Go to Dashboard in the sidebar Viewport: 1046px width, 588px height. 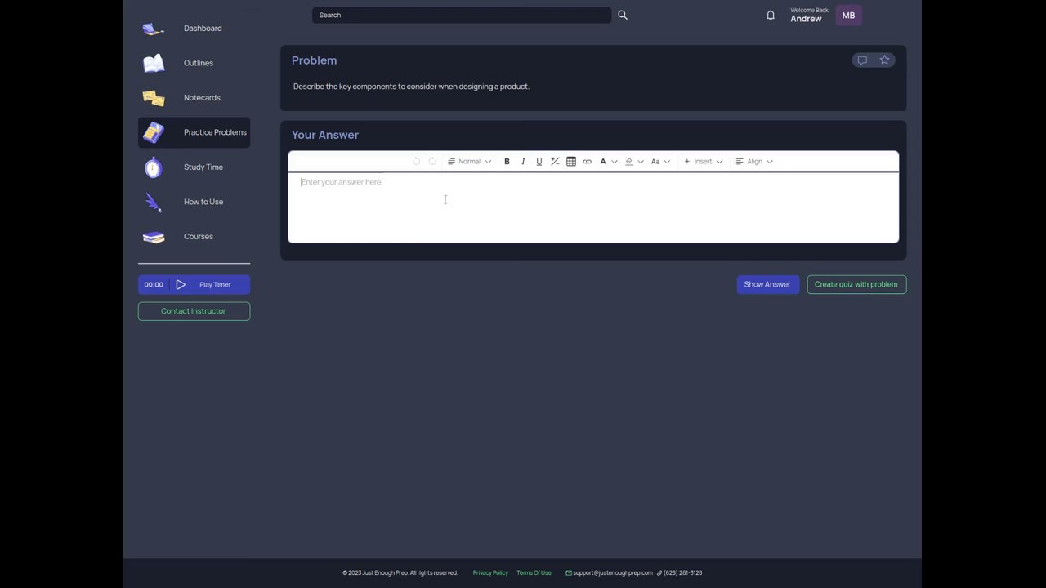(194, 29)
